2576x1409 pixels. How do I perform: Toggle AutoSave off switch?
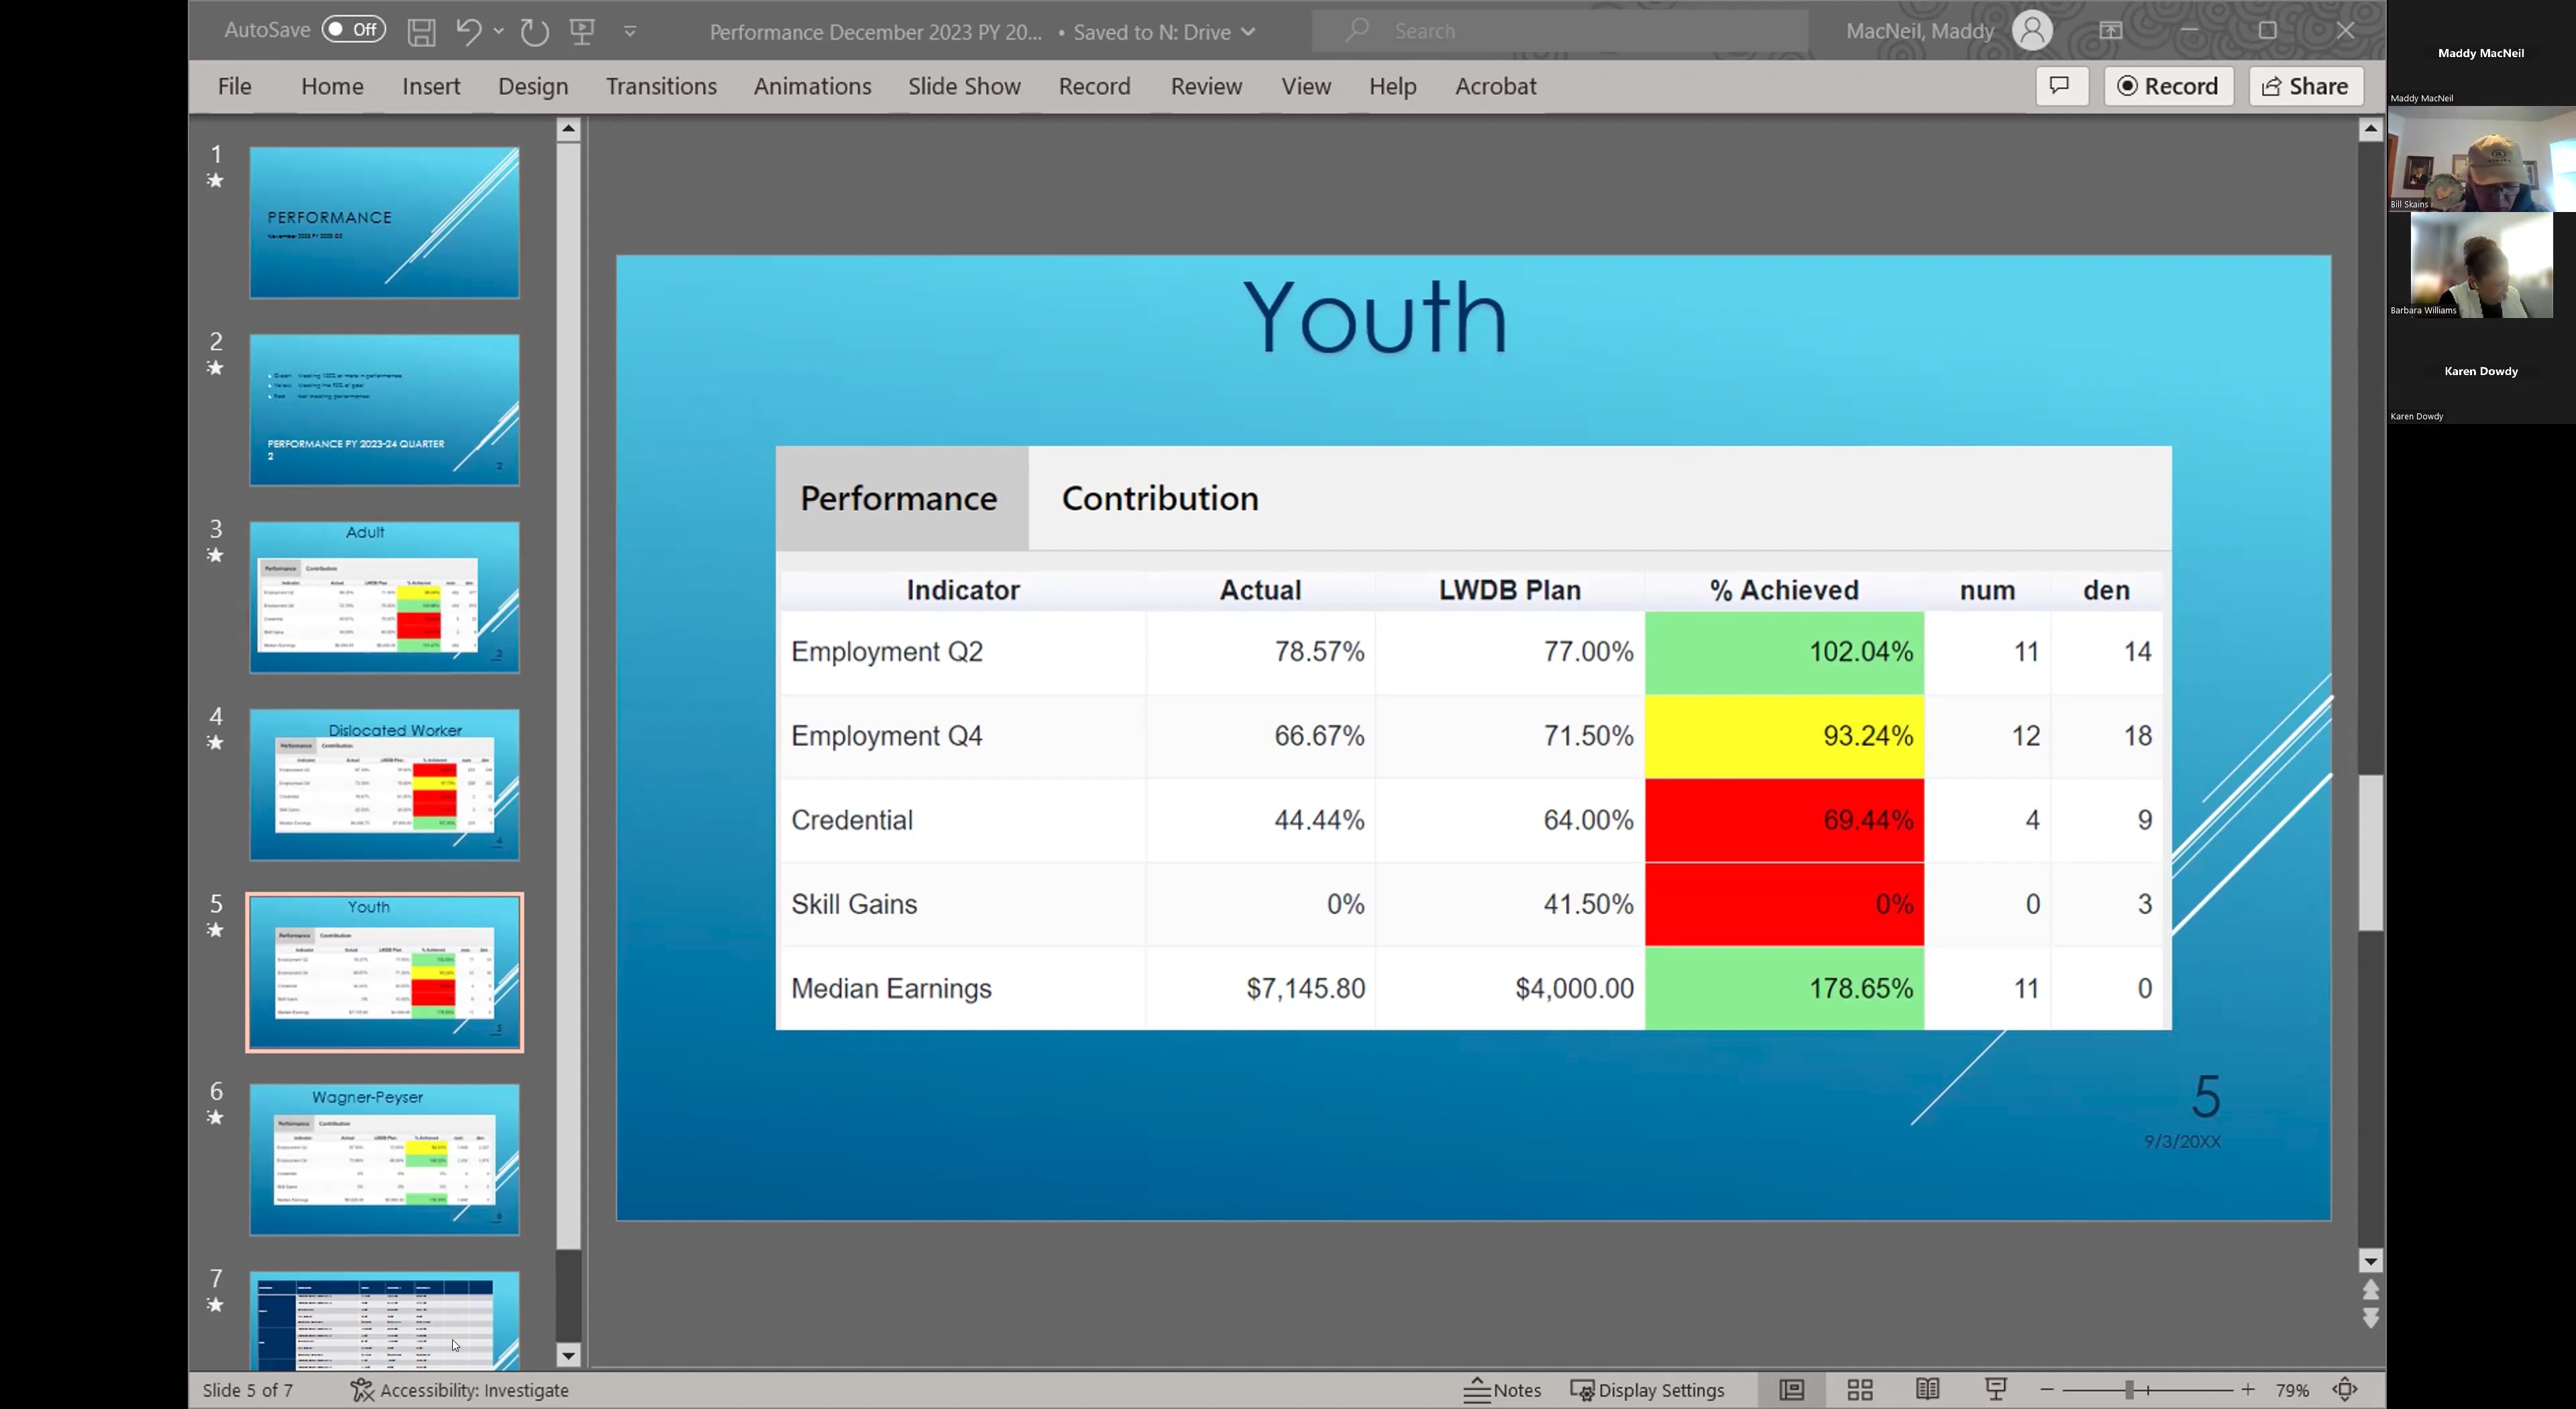(353, 29)
